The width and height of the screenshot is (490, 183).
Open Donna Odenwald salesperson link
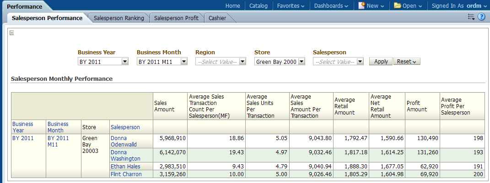pos(124,141)
